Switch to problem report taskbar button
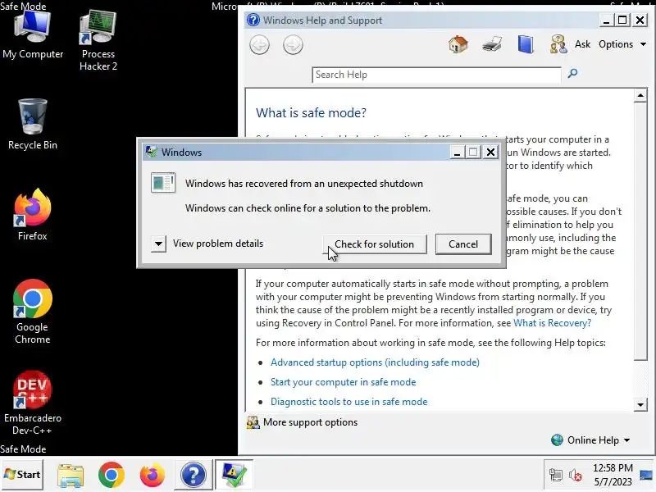 click(234, 475)
